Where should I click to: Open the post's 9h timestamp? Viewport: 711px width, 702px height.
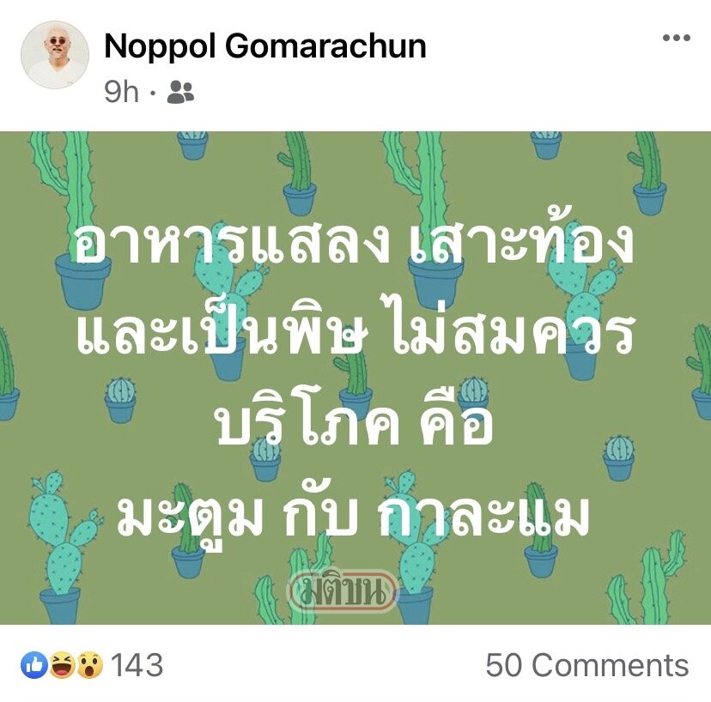tap(121, 92)
